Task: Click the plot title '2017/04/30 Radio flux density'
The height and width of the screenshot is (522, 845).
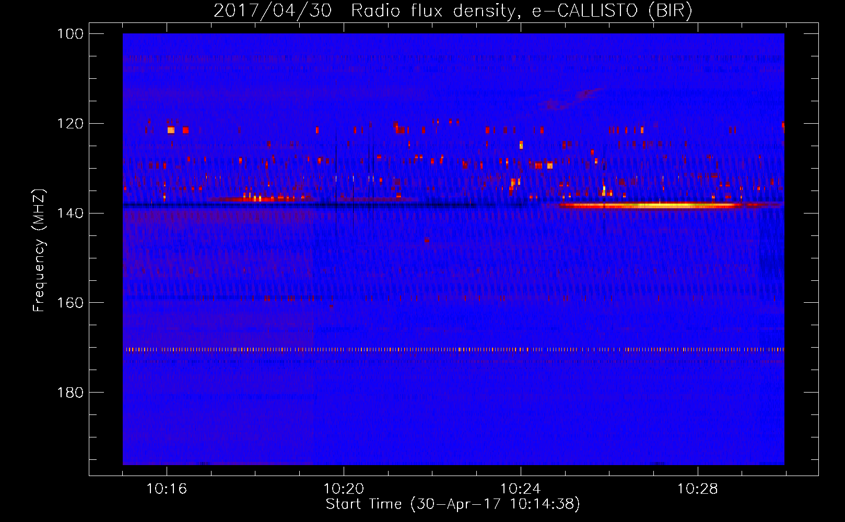Action: tap(453, 10)
